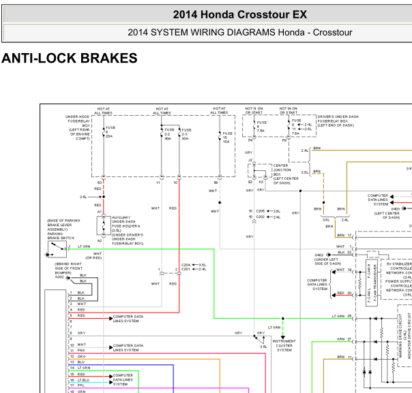Click pin row "3 WHT"
Viewport: 412px width, 393px height.
78,304
